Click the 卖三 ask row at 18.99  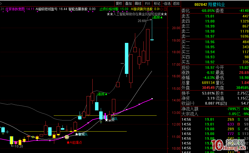(215, 26)
